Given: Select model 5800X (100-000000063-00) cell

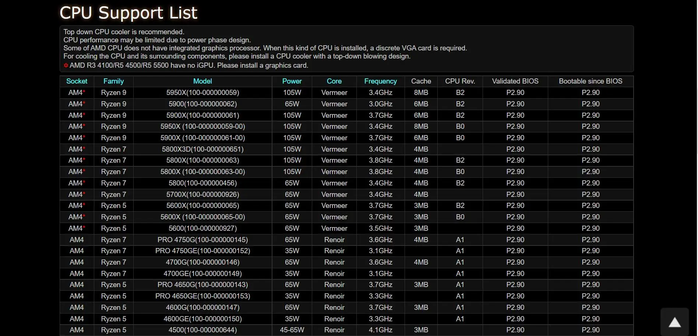Looking at the screenshot, I should point(202,172).
